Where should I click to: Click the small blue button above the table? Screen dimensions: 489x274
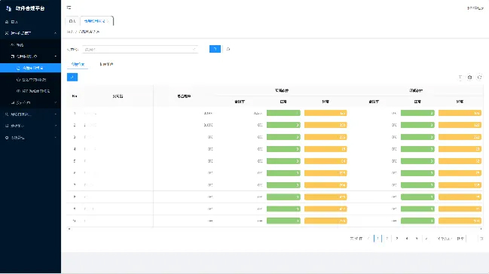point(72,77)
